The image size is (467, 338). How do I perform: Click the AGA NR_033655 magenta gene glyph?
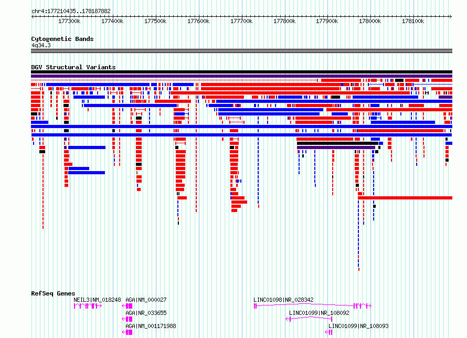(127, 319)
